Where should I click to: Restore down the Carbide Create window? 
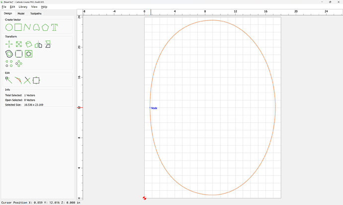pos(330,2)
